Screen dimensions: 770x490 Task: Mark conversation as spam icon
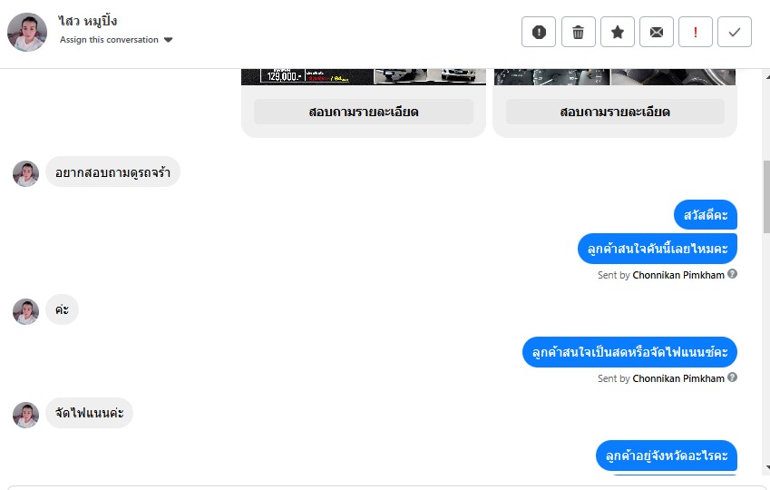(539, 32)
